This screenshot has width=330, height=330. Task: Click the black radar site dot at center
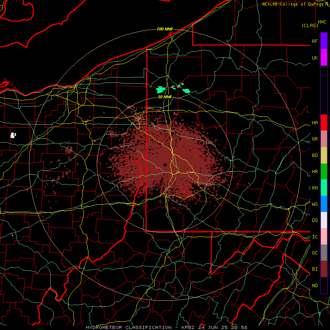[x=165, y=165]
